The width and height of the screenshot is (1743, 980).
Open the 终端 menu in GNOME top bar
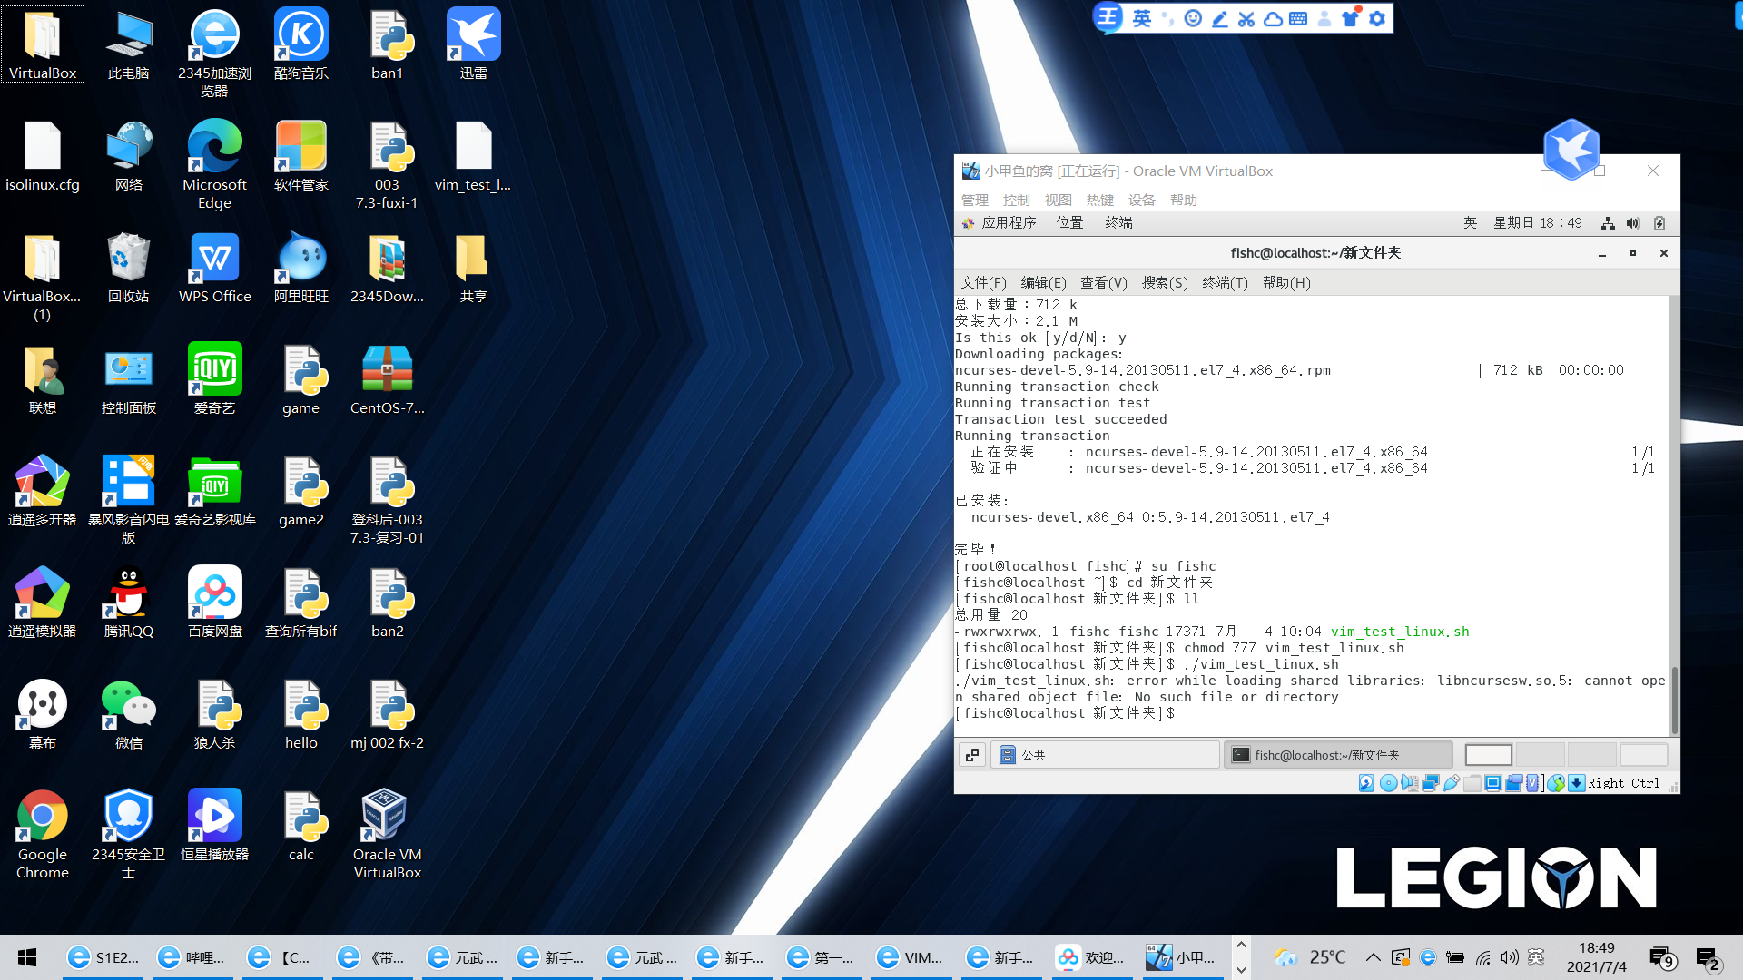coord(1118,223)
